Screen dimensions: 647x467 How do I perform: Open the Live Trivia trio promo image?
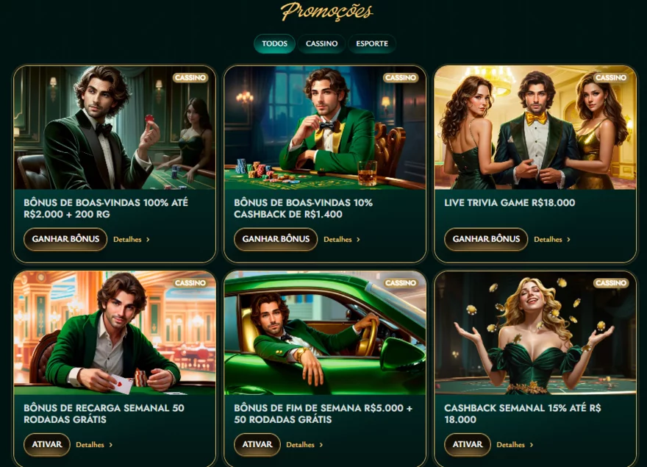point(535,127)
